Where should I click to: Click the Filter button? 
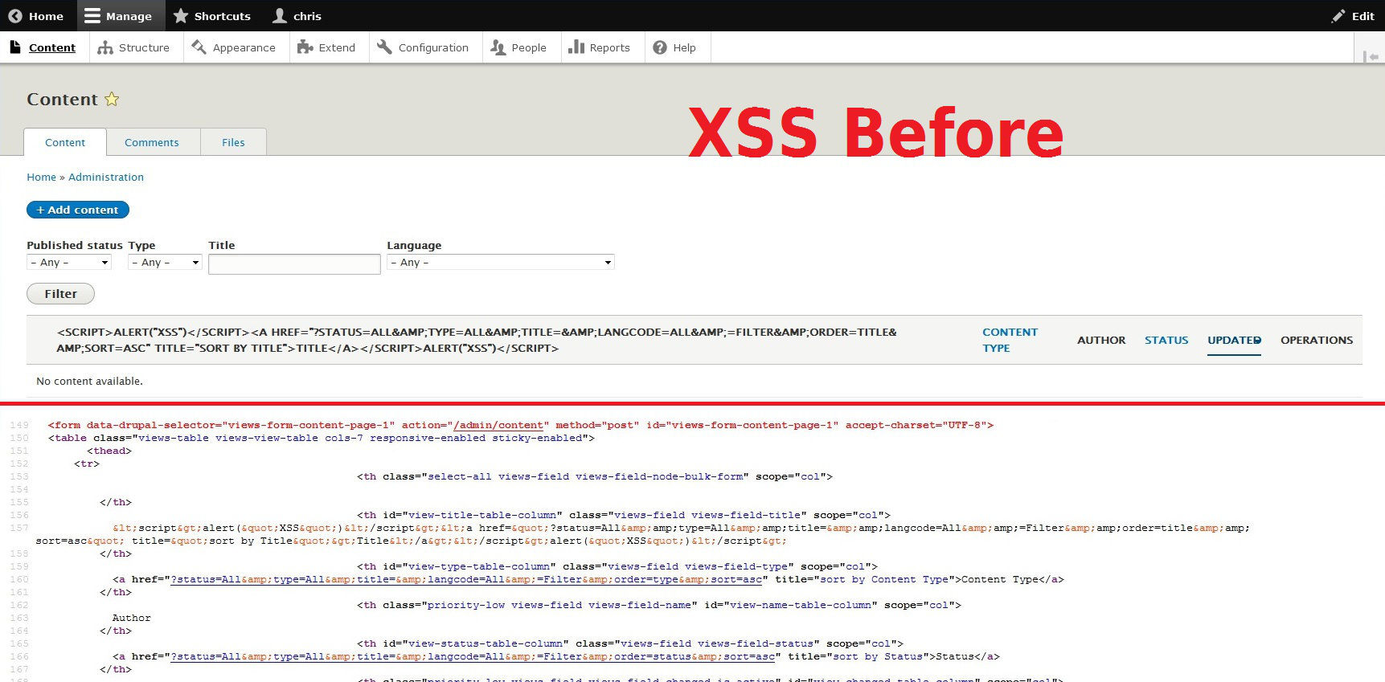[x=60, y=294]
